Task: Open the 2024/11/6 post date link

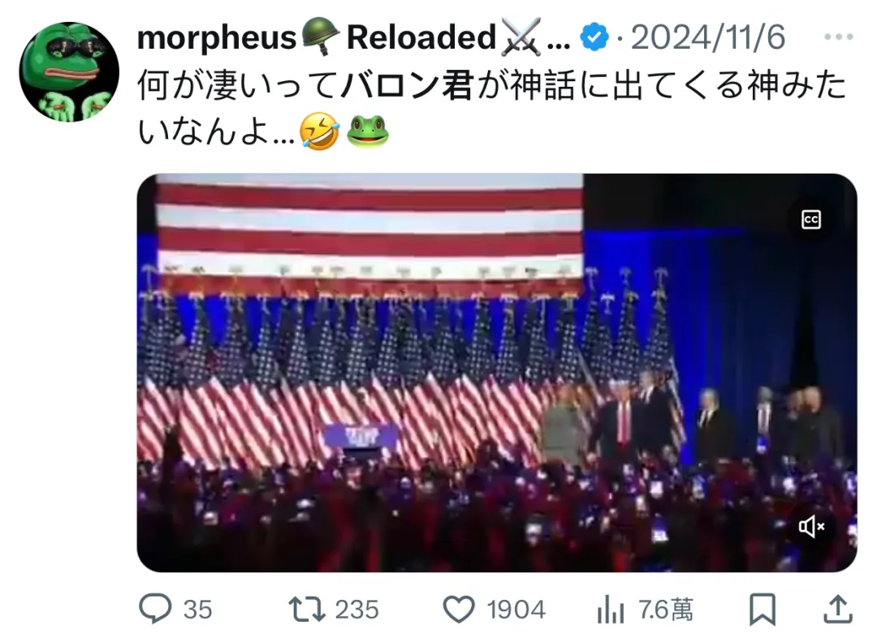Action: point(707,37)
